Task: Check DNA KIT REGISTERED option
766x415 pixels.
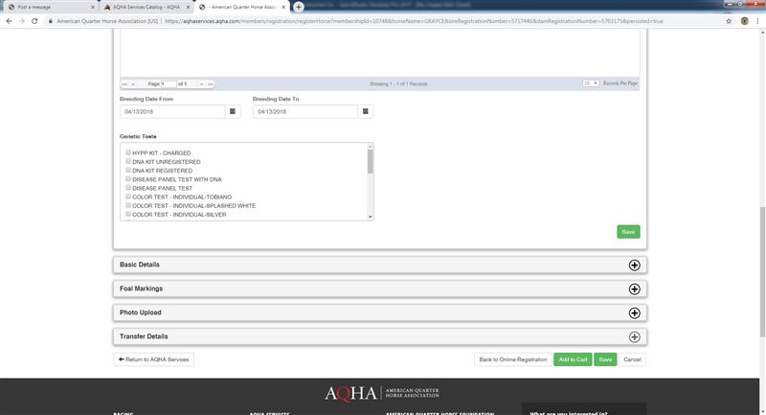Action: [128, 170]
